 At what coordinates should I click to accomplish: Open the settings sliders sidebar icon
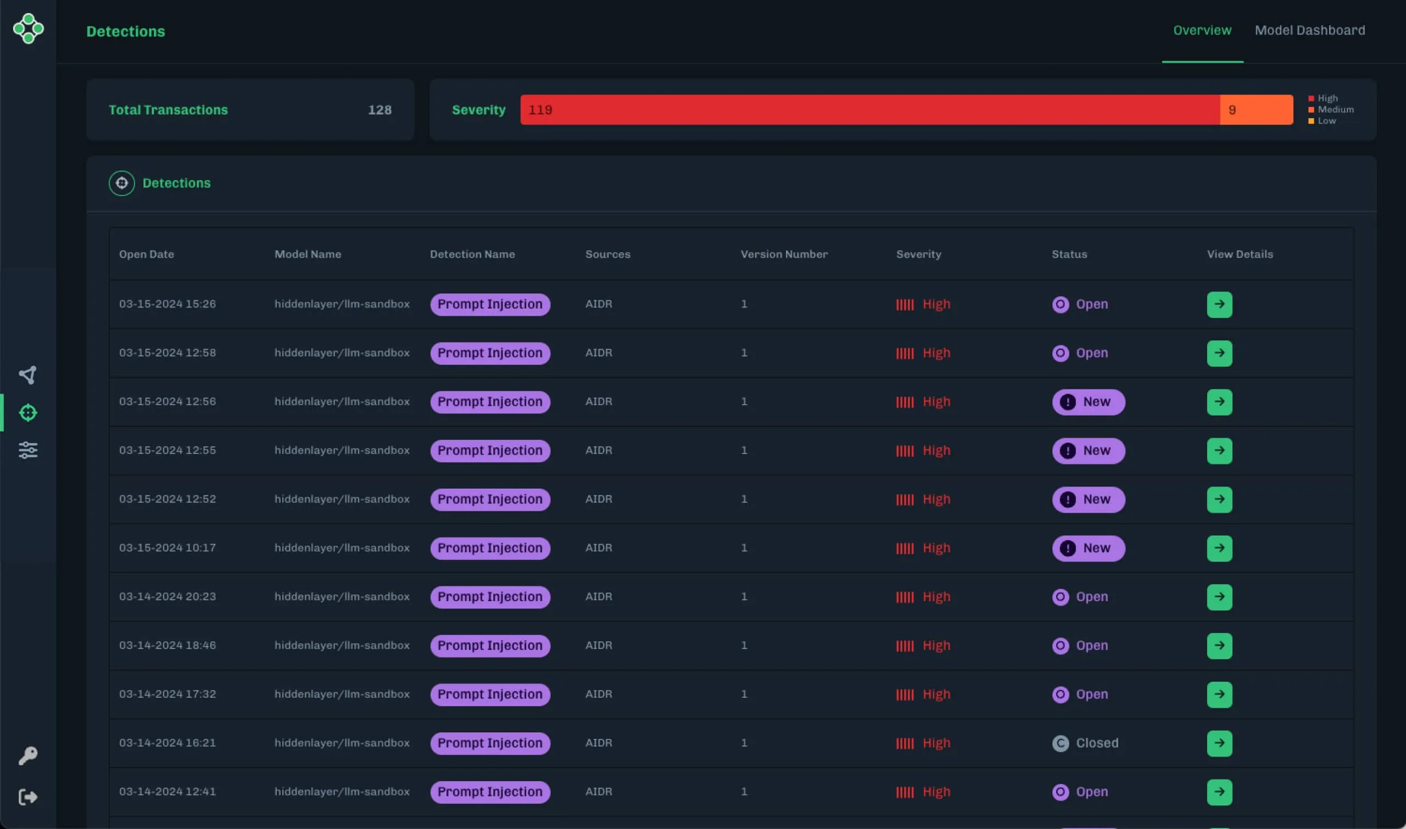(x=28, y=450)
